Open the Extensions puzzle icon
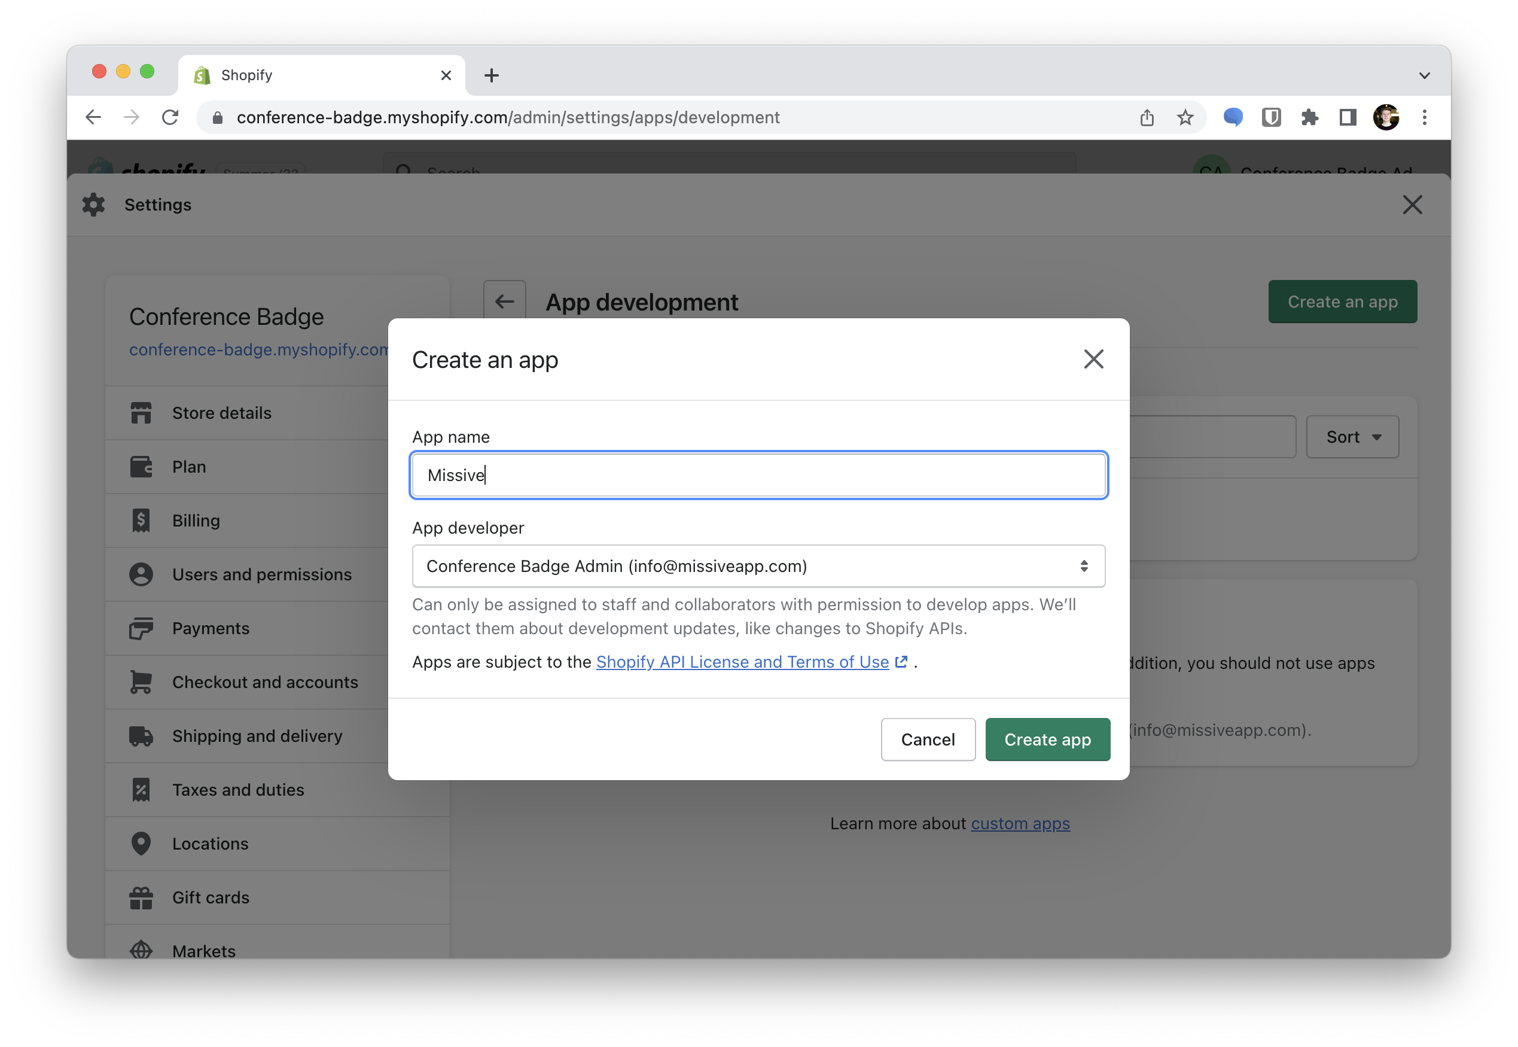This screenshot has width=1518, height=1047. [1309, 117]
